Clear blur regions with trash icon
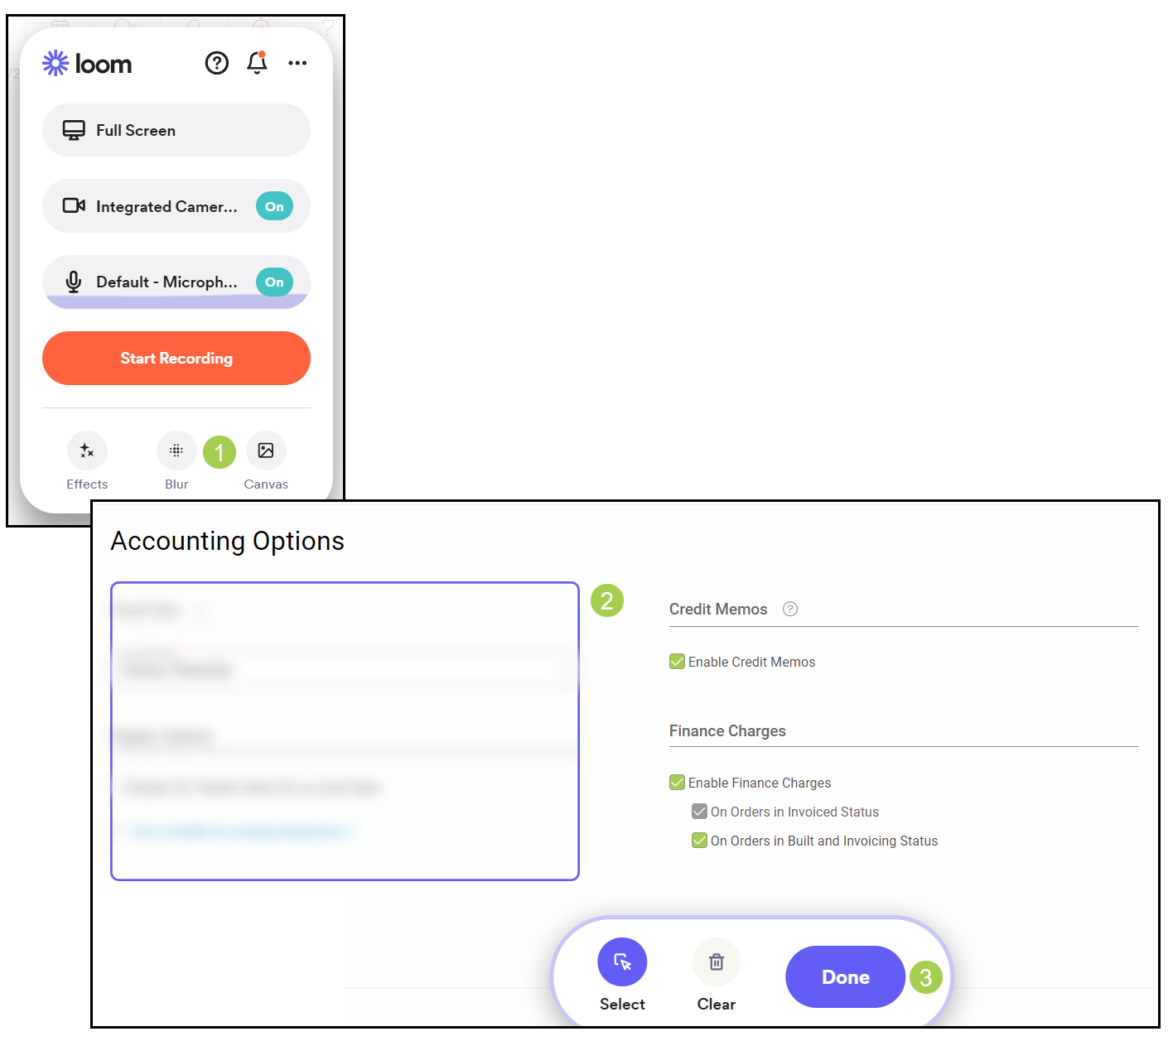1168x1041 pixels. (x=717, y=961)
